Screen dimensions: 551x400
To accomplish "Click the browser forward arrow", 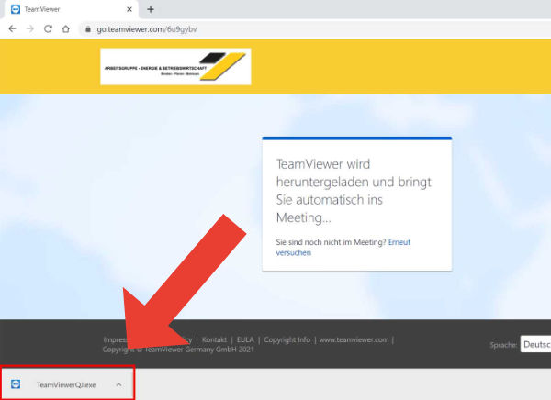I will pos(30,28).
